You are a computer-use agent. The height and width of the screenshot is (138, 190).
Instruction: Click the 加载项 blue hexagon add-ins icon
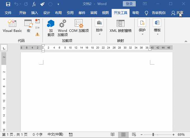pos(51,28)
